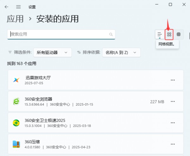Click the 360安全卫士极速2025 app icon
190x156 pixels.
pyautogui.click(x=16, y=123)
